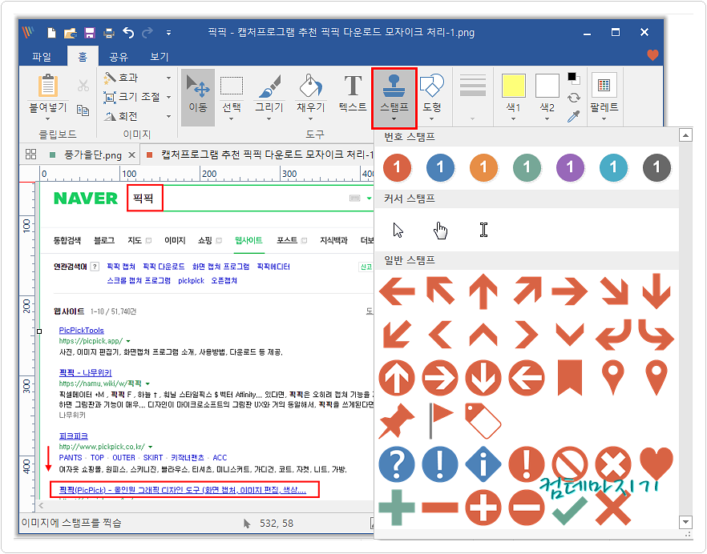Screen dimensions: 707x554
Task: Switch to the Home ribbon tab
Action: coord(83,56)
